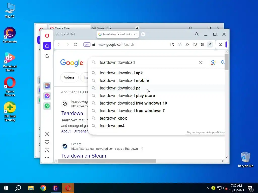Select suggestion teardown ps4
Image resolution: width=258 pixels, height=193 pixels.
[x=156, y=126]
